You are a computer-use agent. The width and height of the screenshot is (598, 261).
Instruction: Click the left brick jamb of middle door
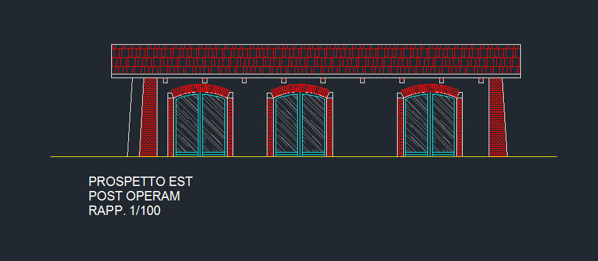tap(271, 126)
